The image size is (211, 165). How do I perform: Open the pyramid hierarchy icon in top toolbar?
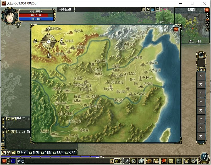pos(157,9)
